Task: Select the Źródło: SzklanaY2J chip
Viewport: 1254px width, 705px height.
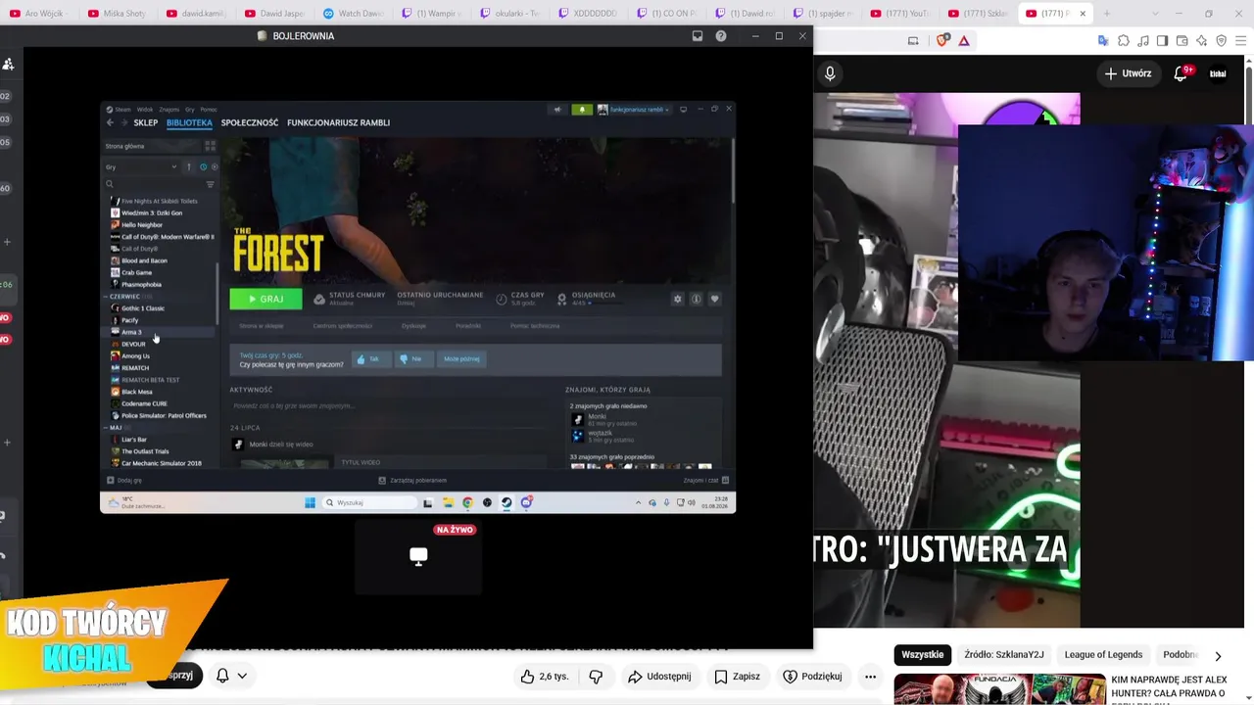Action: (1004, 655)
